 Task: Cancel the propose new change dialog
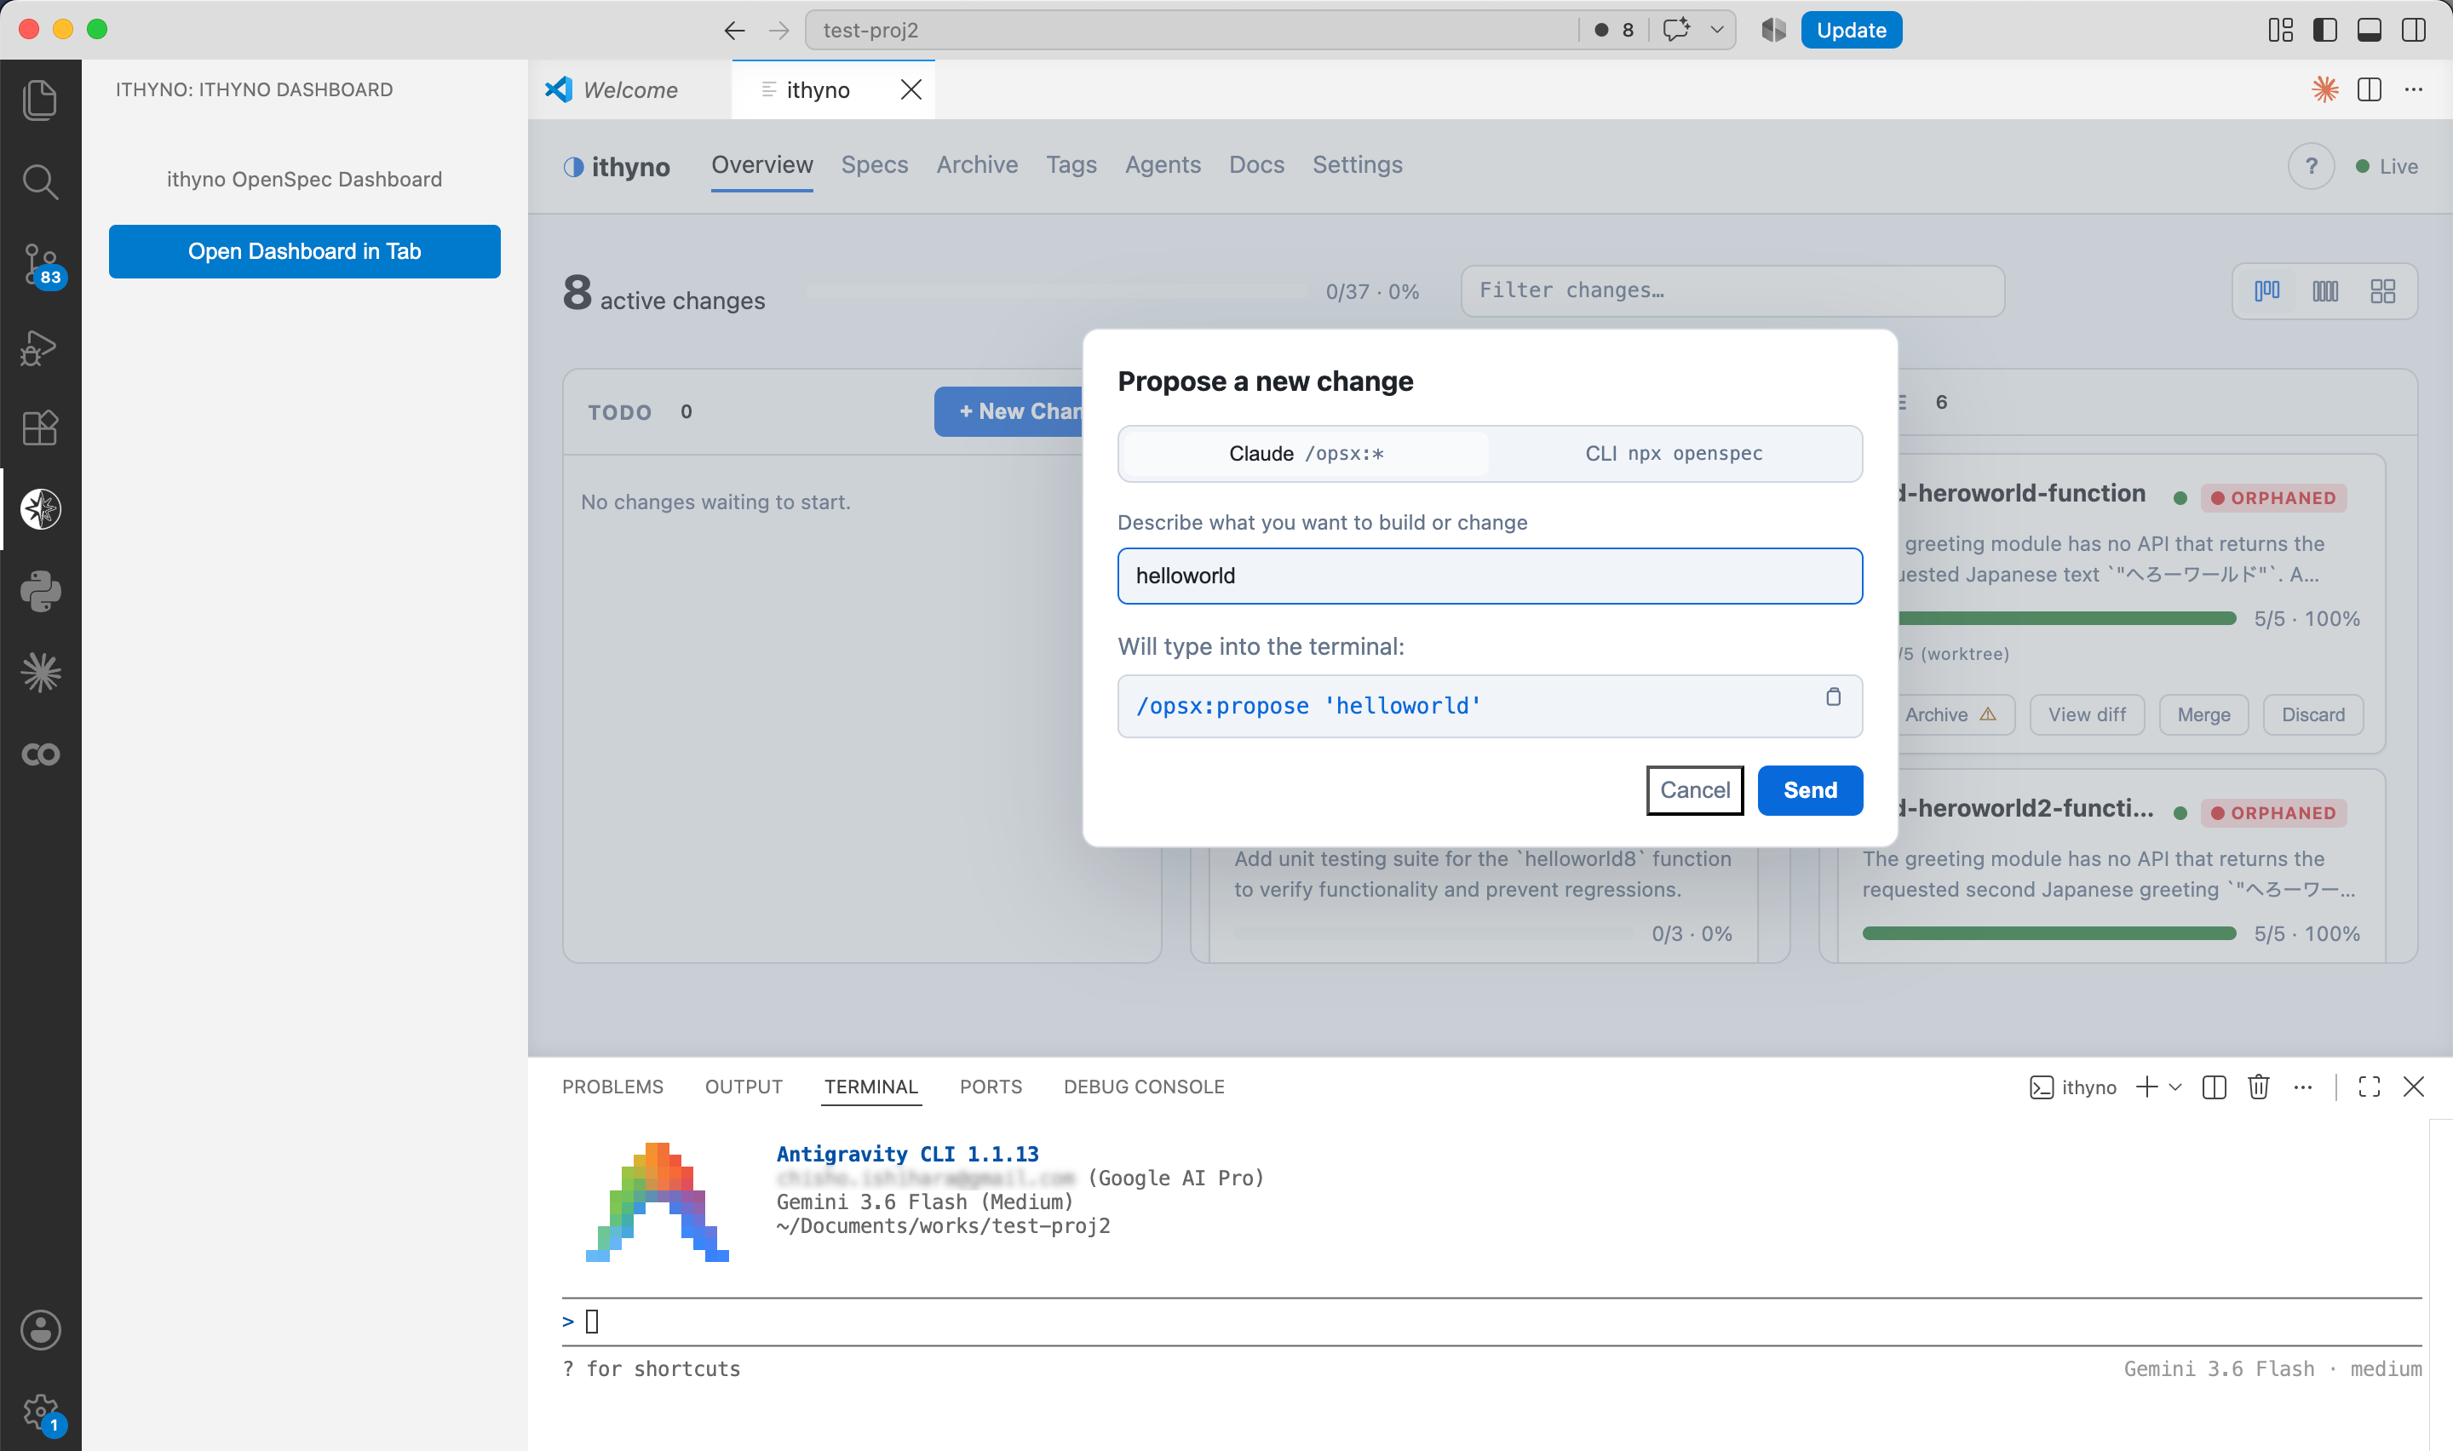tap(1694, 790)
